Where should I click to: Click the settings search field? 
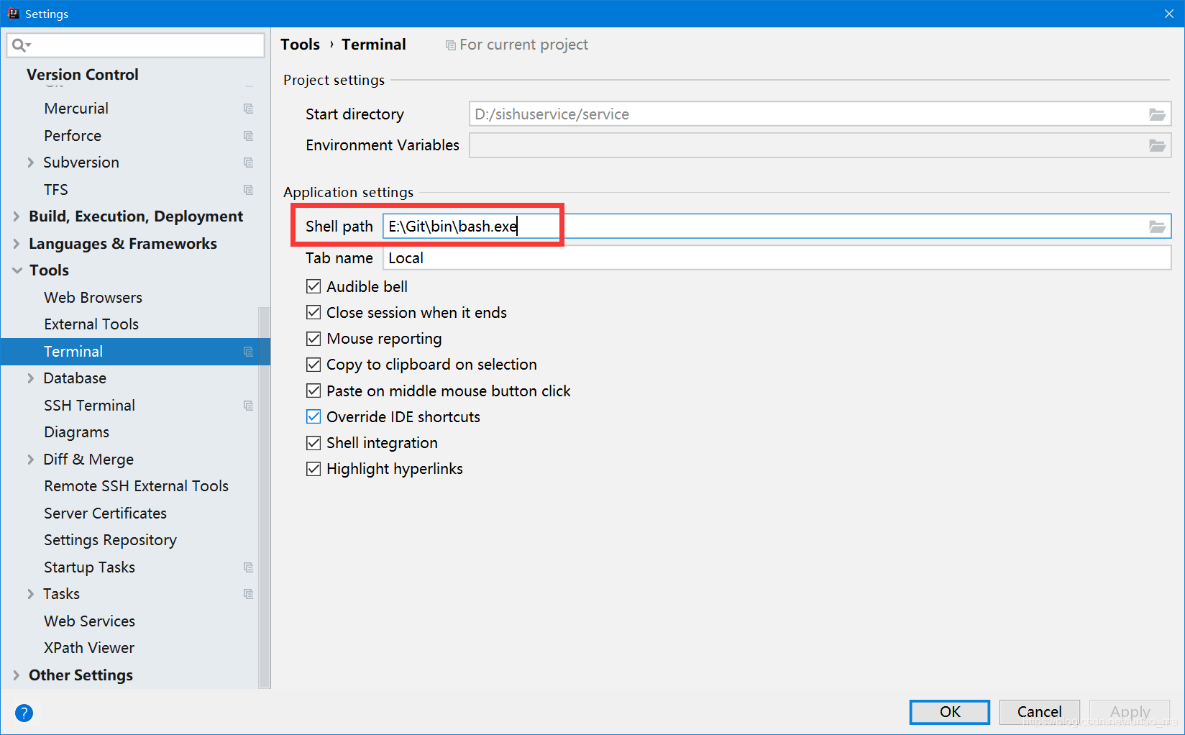136,45
